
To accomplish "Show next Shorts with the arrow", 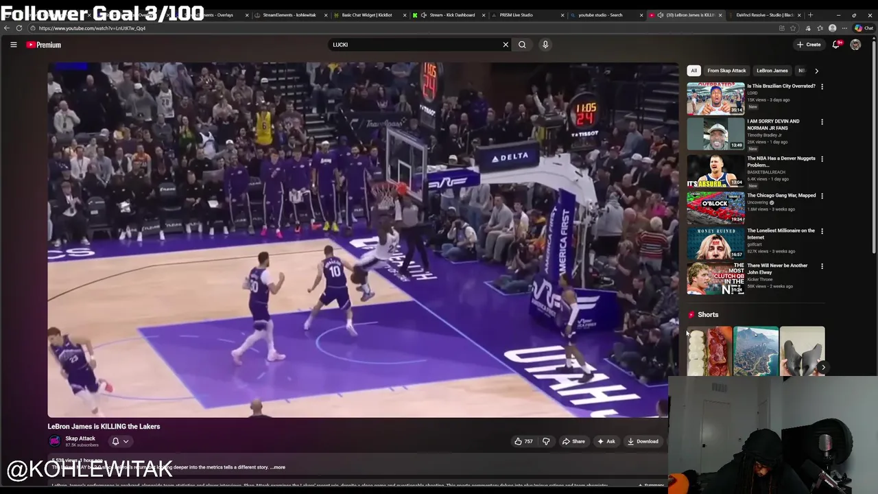I will click(x=822, y=367).
